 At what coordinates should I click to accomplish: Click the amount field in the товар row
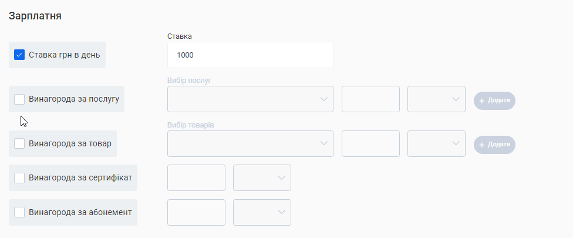coord(370,143)
